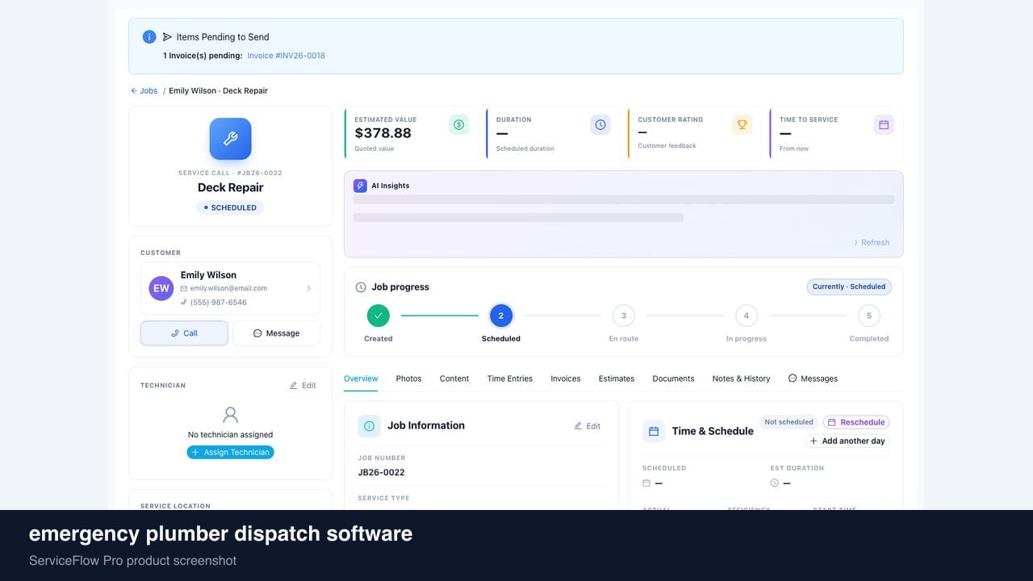This screenshot has width=1033, height=581.
Task: Go to the Invoices tab
Action: 566,378
